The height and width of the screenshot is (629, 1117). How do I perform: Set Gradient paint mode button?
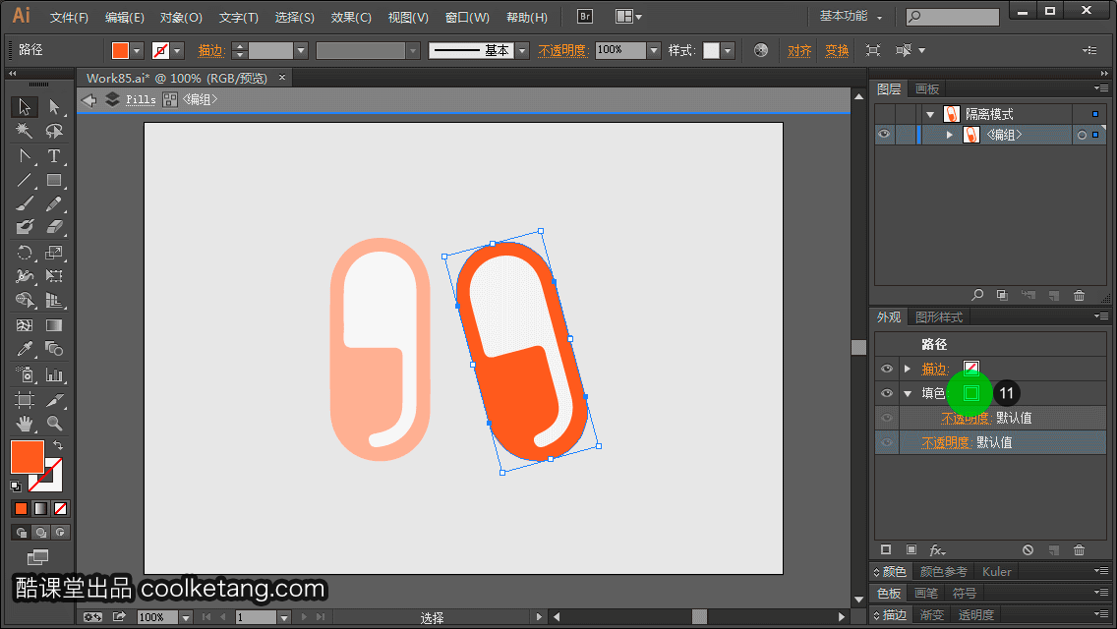(x=40, y=509)
